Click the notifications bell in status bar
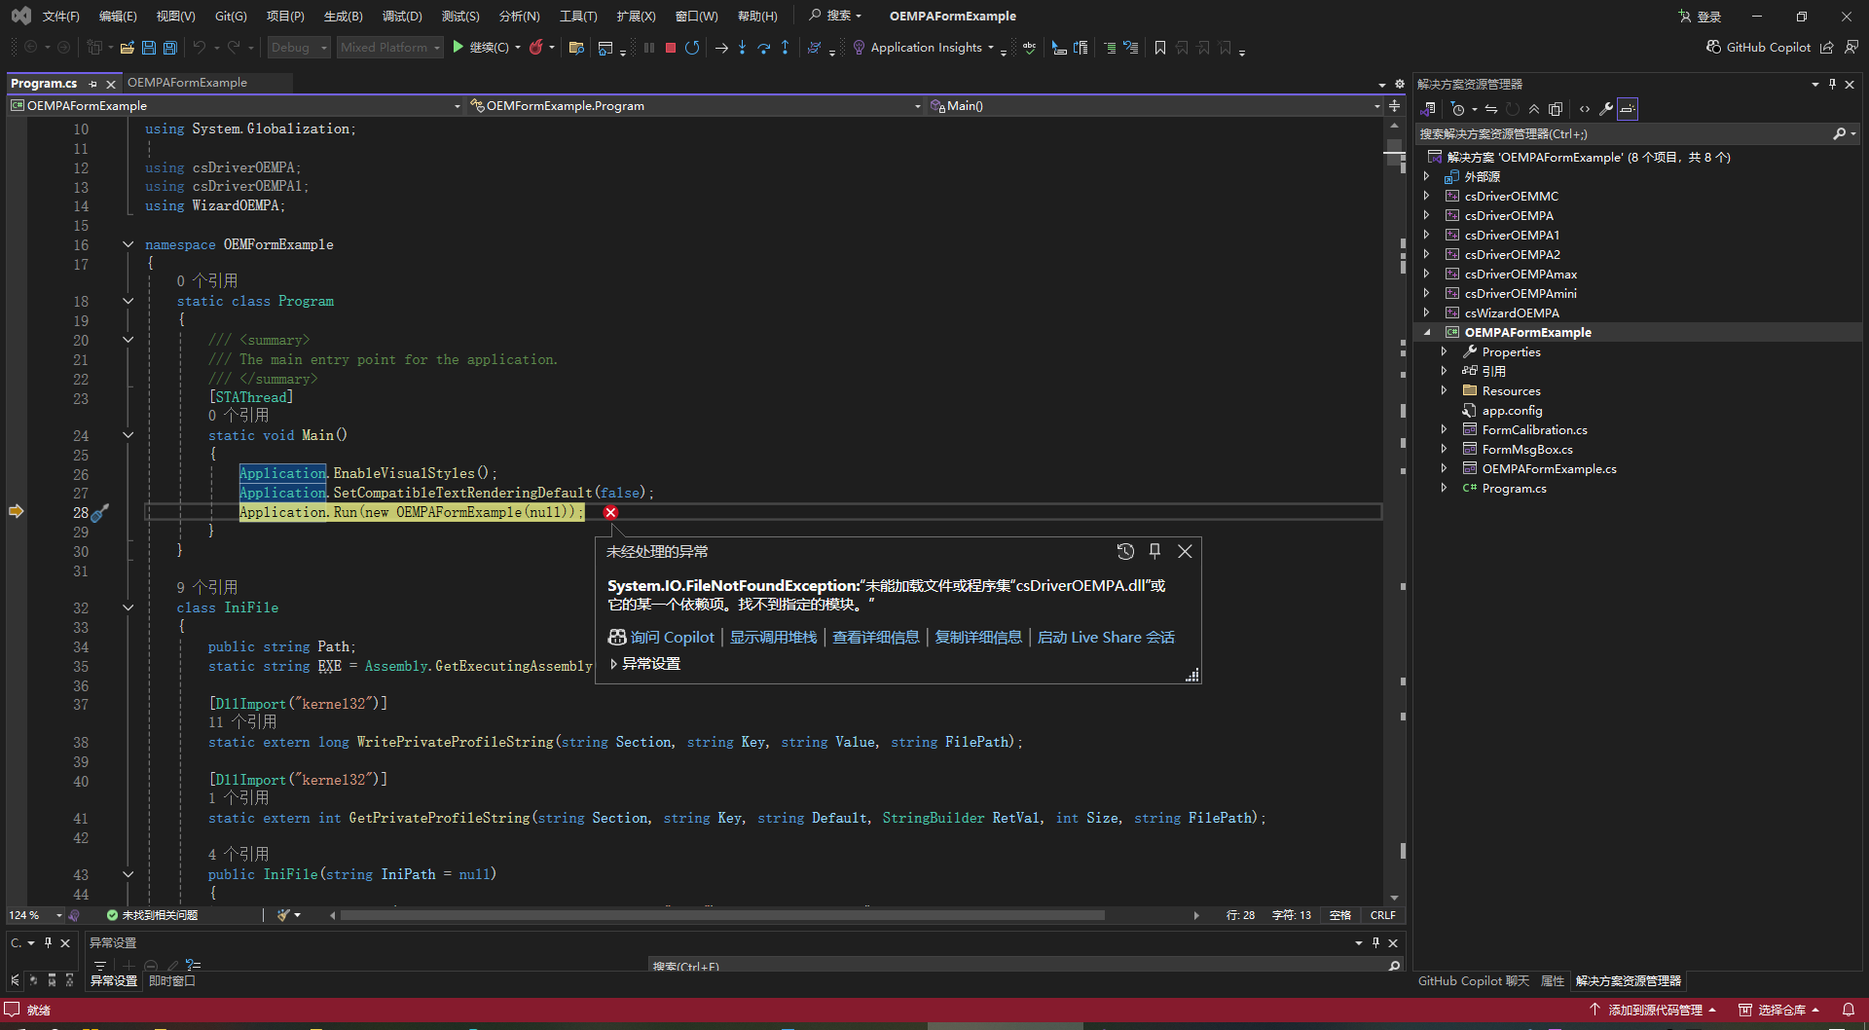Screen dimensions: 1869x1030 pyautogui.click(x=1848, y=1010)
